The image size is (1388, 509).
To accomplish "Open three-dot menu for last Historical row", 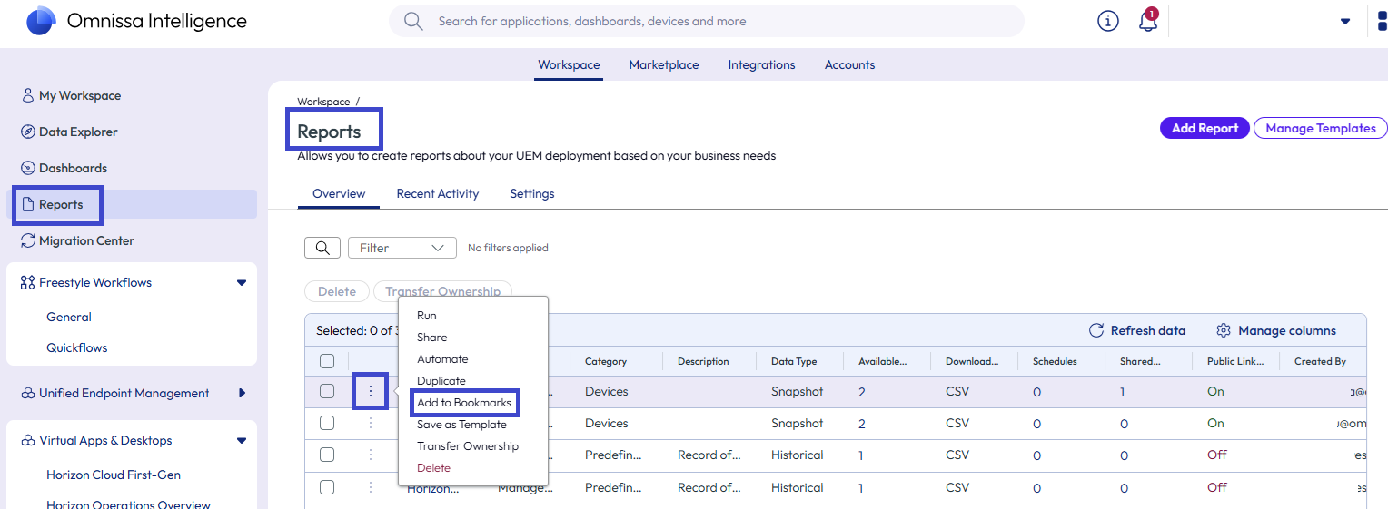I will pyautogui.click(x=371, y=487).
